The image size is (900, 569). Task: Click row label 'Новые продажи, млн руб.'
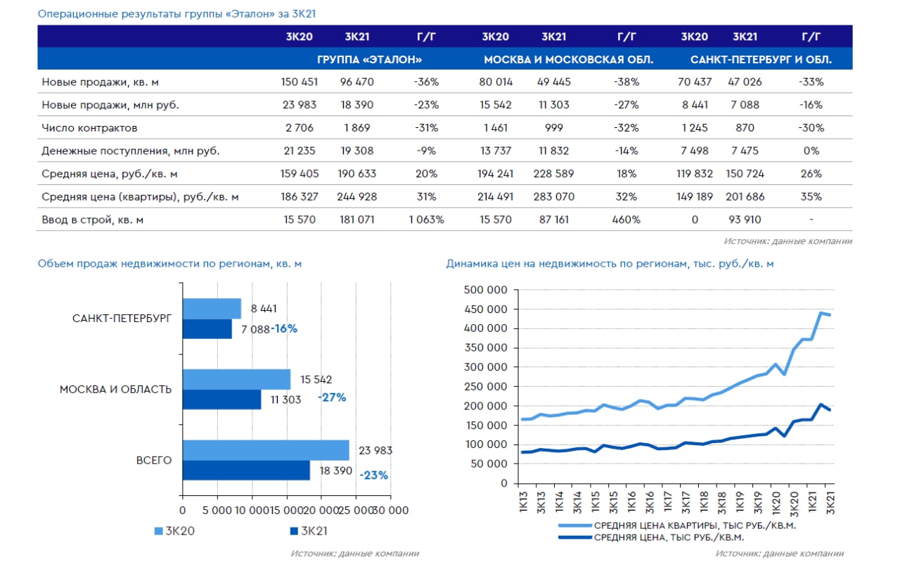(x=110, y=105)
